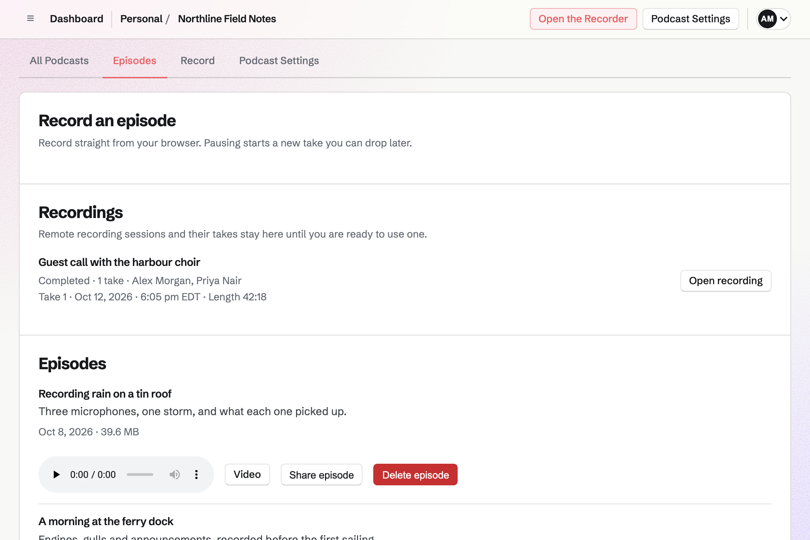Click the Three microphones, one storm description
Viewport: 810px width, 540px height.
click(x=192, y=411)
